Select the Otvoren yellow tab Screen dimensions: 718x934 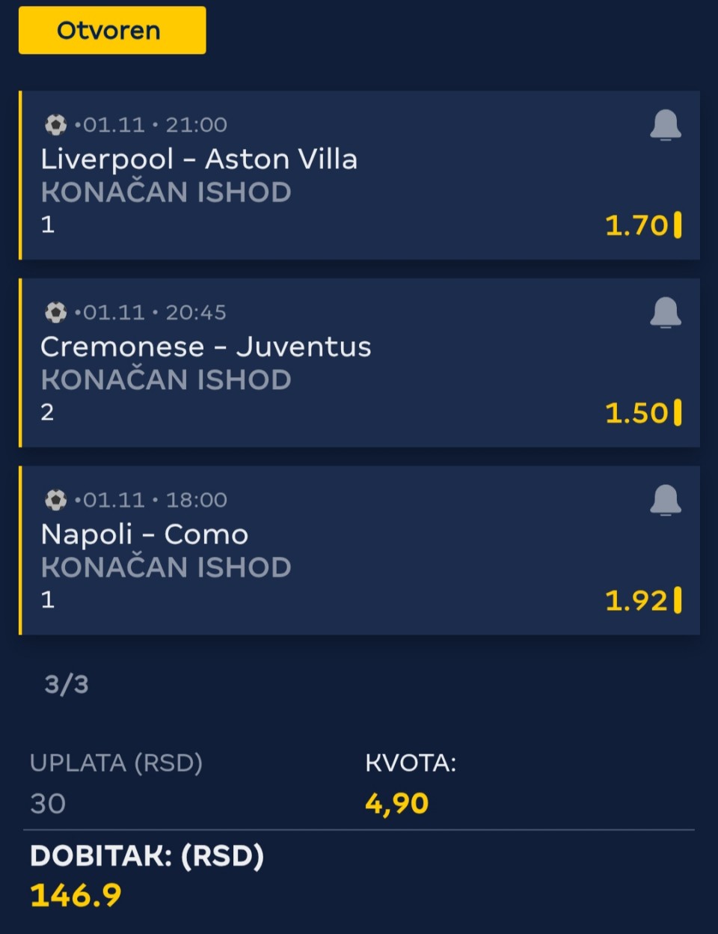[x=112, y=31]
